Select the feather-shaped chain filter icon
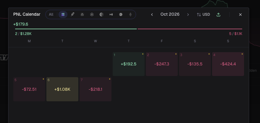Image resolution: width=260 pixels, height=123 pixels. tap(73, 14)
